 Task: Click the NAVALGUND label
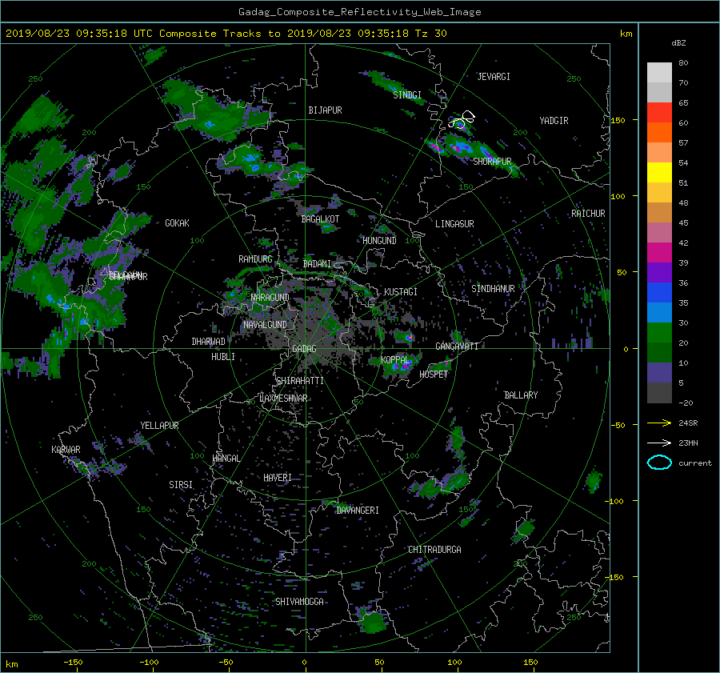[x=265, y=325]
